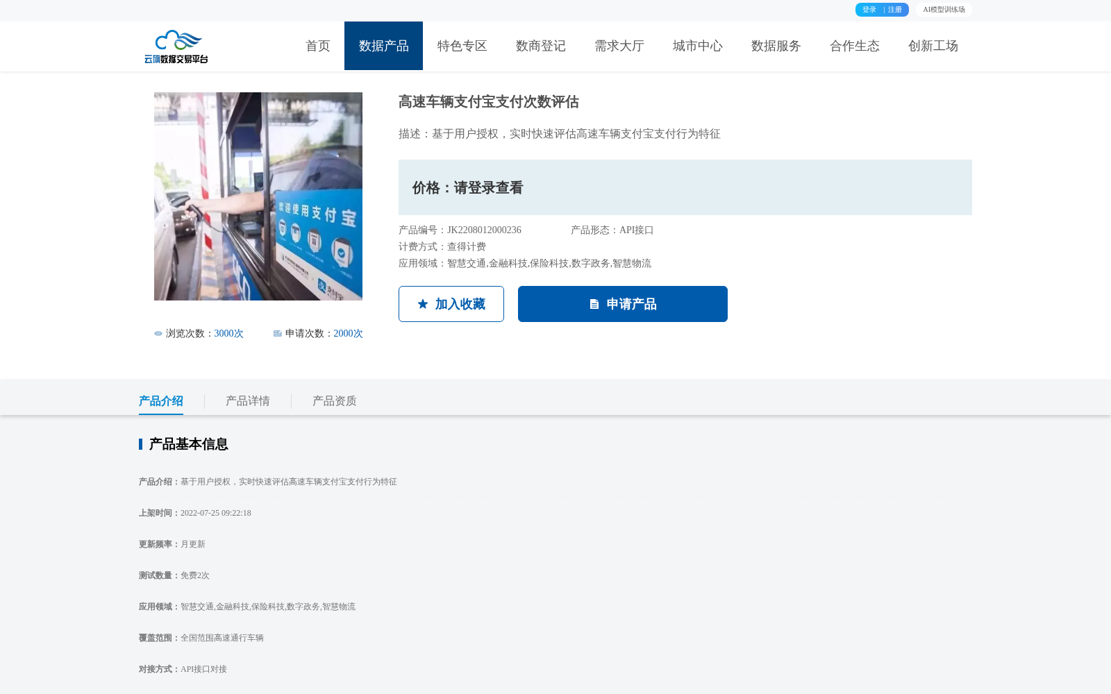Click the listing time 2022-07-25 09:22:18
Viewport: 1111px width, 694px height.
tap(216, 514)
